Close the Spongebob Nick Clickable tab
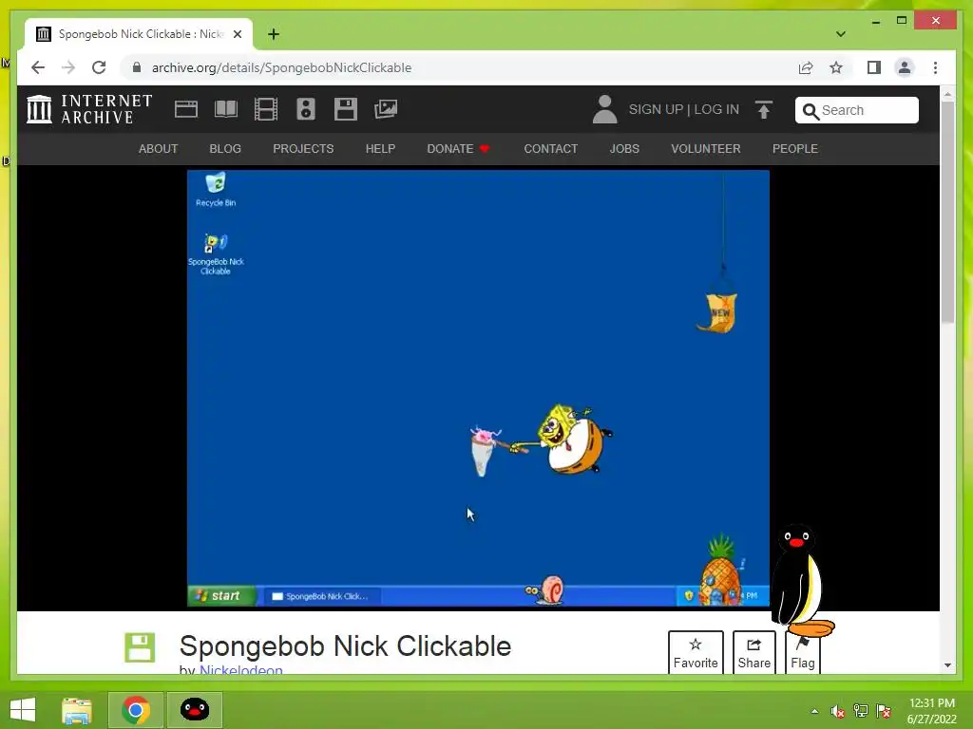This screenshot has width=973, height=729. 238,34
